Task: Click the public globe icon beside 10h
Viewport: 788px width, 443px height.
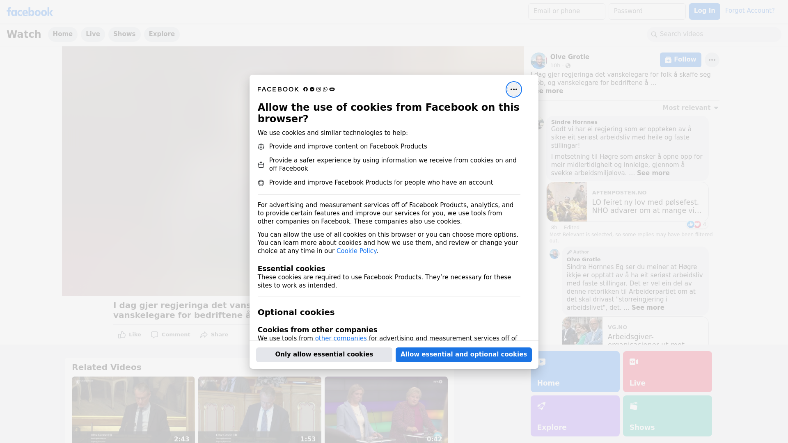Action: click(x=568, y=66)
